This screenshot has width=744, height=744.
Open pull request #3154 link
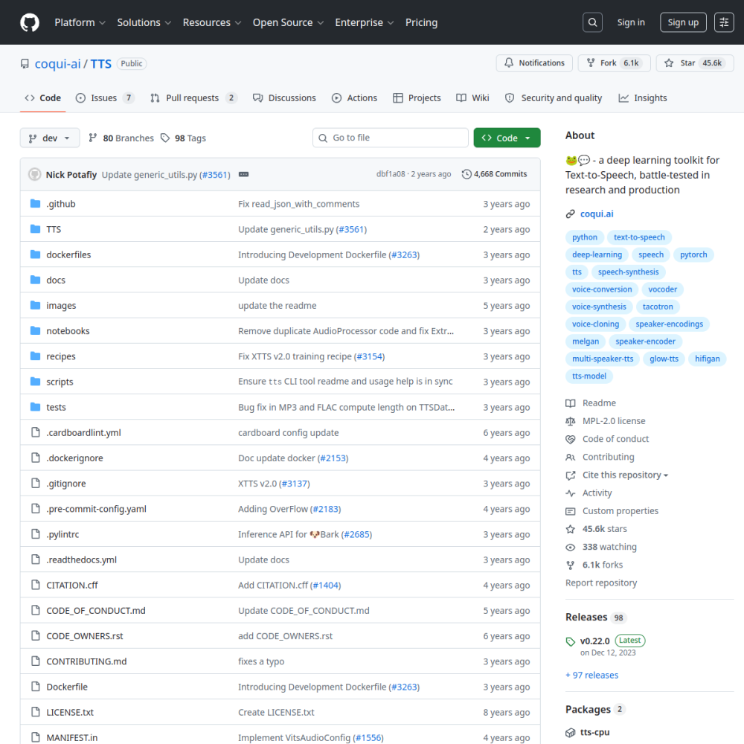point(369,356)
